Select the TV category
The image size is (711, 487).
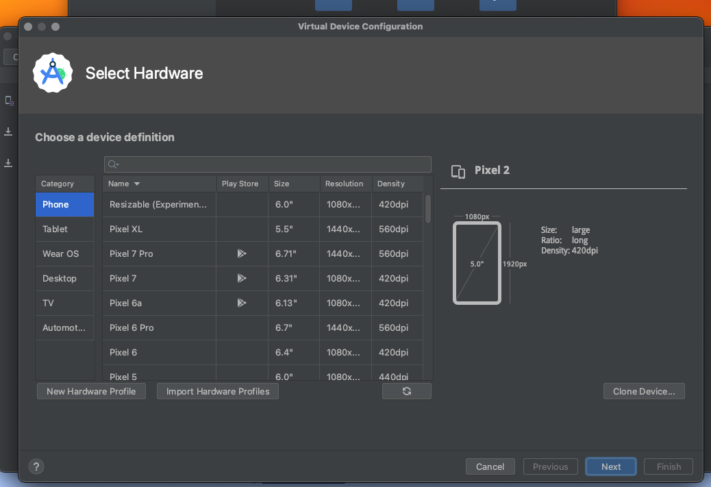[x=65, y=303]
